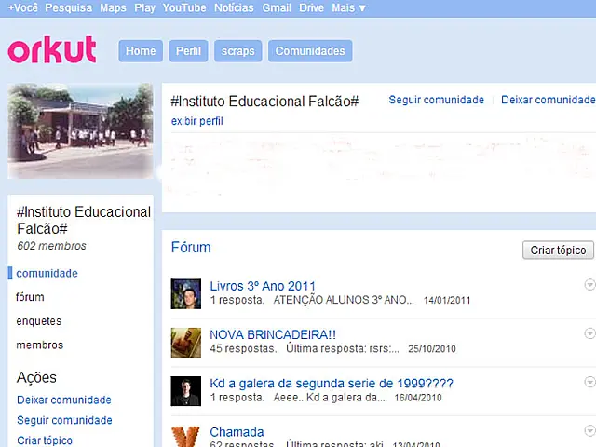This screenshot has width=596, height=447.
Task: Click the Fórum section heading
Action: 191,247
